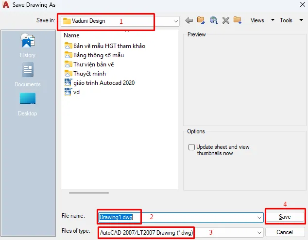Select the giáo trình Autocad 2020 item
Viewport: 308px width, 240px height.
(x=103, y=82)
